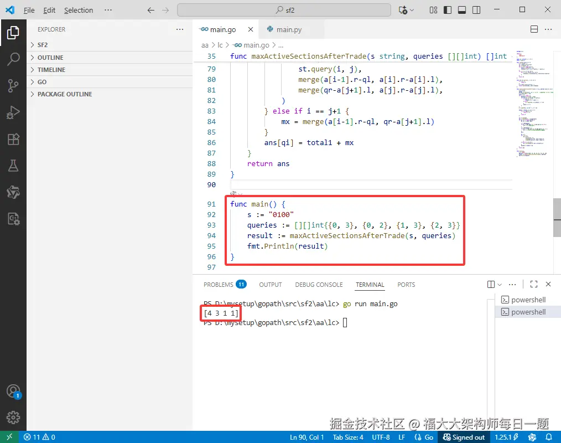Toggle Primary Side Bar visibility

448,10
